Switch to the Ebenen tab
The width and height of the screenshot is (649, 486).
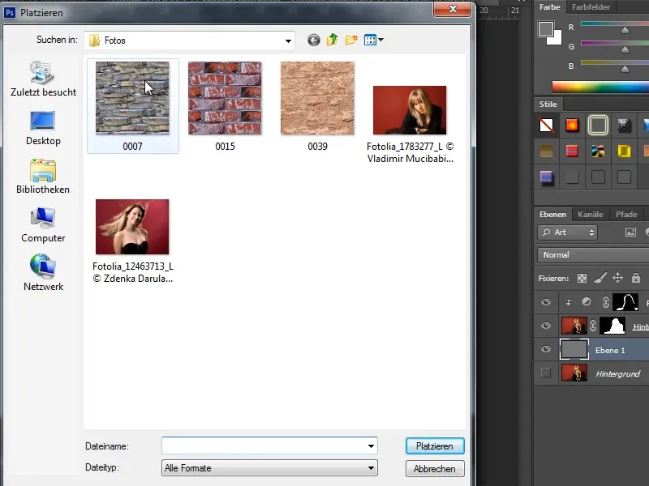tap(552, 214)
